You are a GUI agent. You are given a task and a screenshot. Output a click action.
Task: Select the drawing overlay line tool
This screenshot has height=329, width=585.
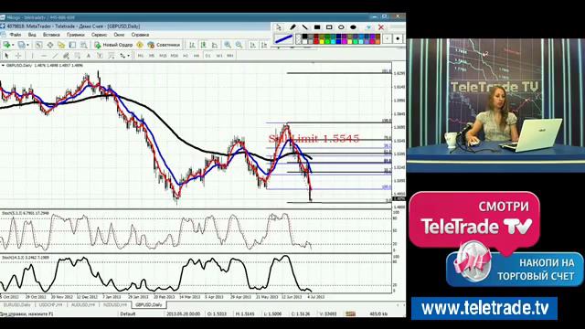pos(304,27)
